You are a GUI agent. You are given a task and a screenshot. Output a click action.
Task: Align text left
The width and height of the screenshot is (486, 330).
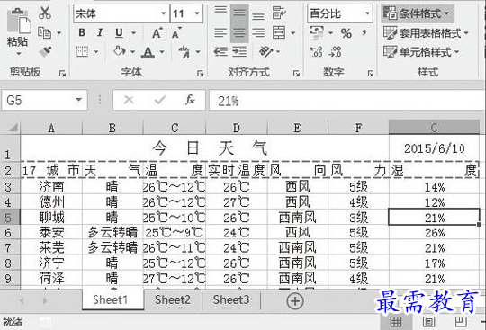point(220,32)
